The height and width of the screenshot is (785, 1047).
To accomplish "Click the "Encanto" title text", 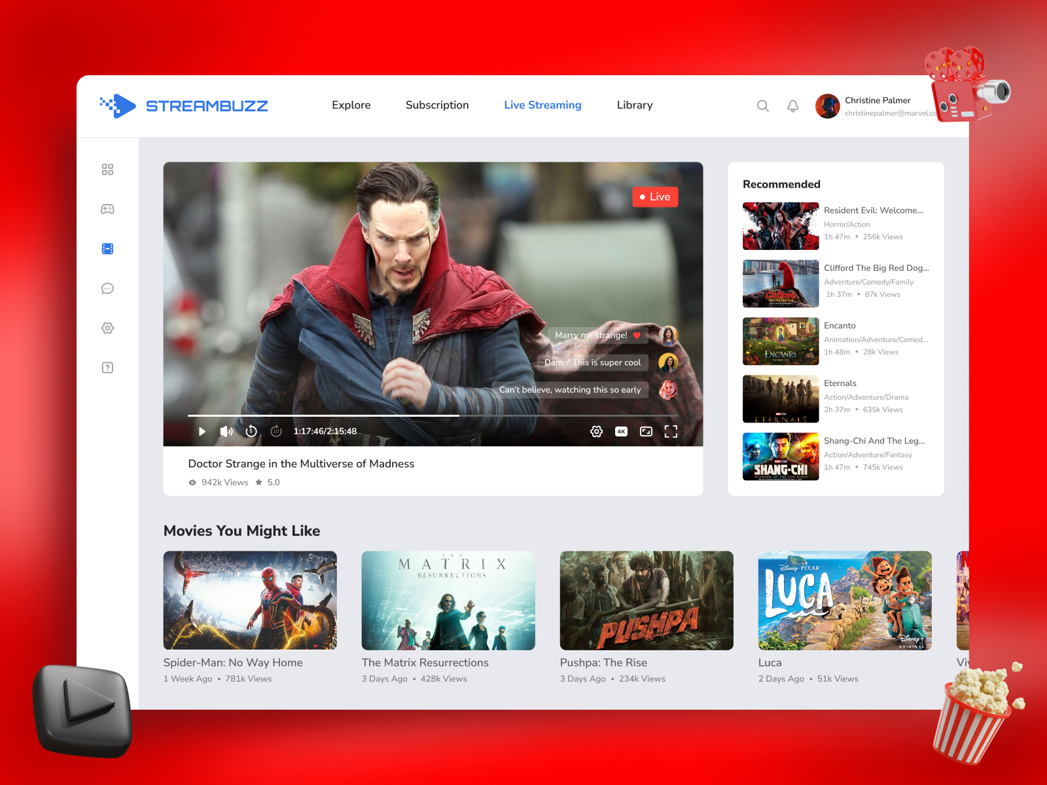I will pos(840,326).
